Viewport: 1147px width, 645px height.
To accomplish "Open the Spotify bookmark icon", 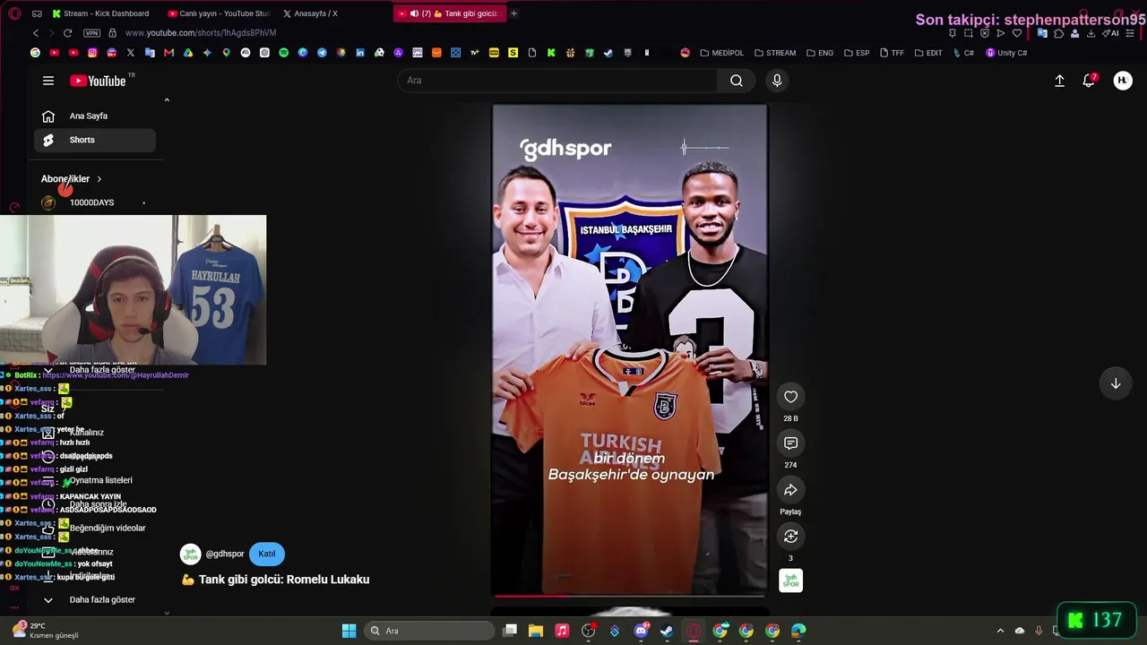I will tap(283, 53).
